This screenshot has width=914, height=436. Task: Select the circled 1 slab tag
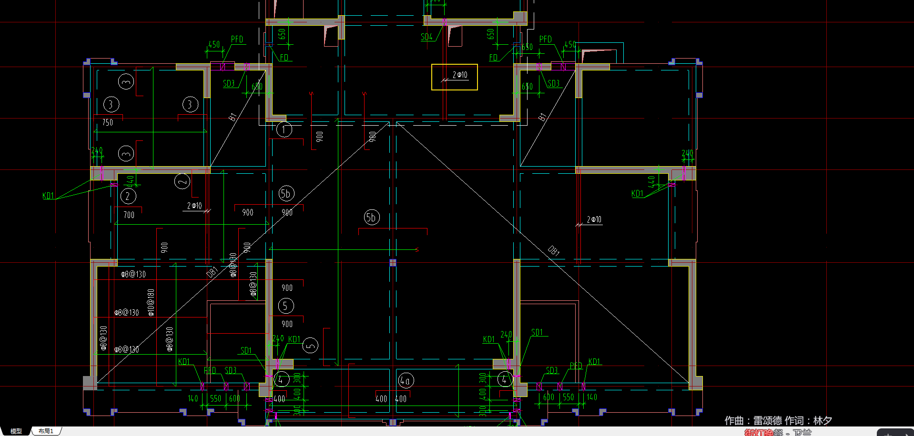tap(284, 129)
